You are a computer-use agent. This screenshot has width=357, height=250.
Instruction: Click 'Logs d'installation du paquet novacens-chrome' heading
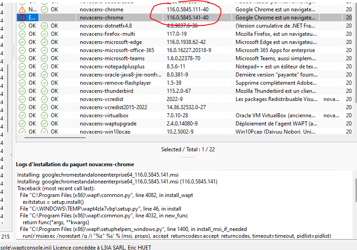[75, 164]
